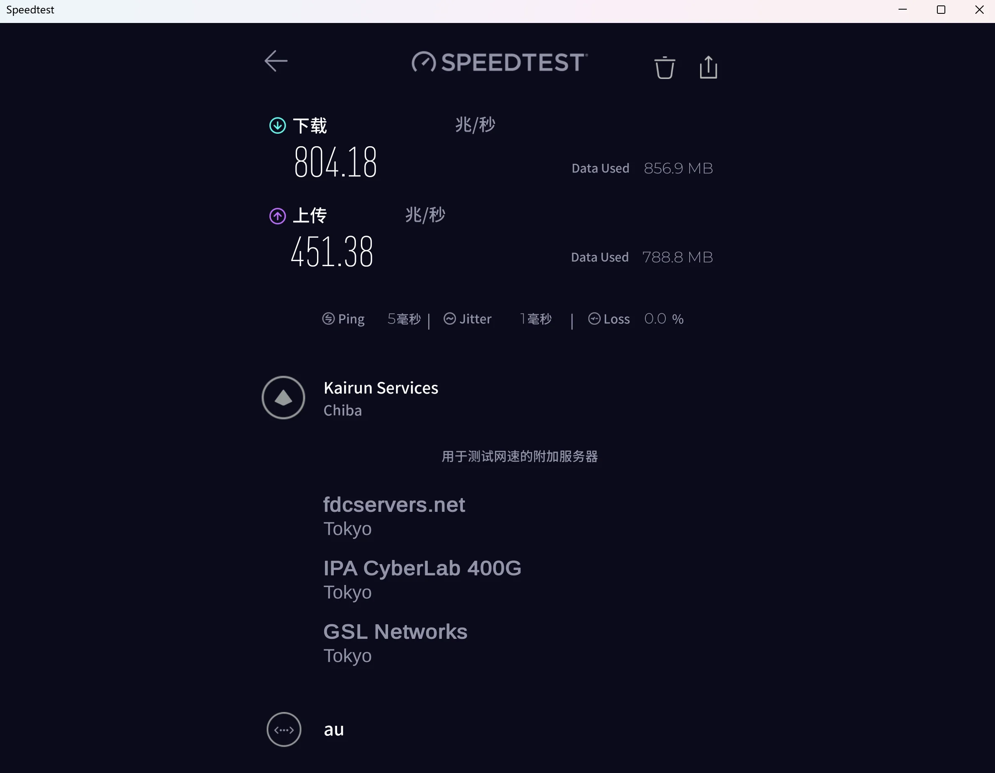The width and height of the screenshot is (995, 773).
Task: Delete this result with trash icon
Action: coord(664,68)
